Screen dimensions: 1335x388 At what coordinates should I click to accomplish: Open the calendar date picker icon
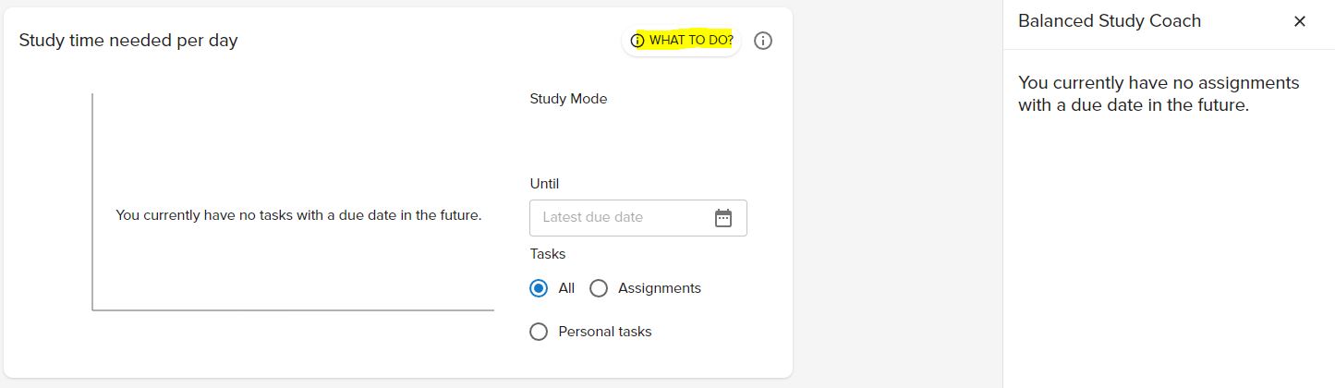(723, 218)
